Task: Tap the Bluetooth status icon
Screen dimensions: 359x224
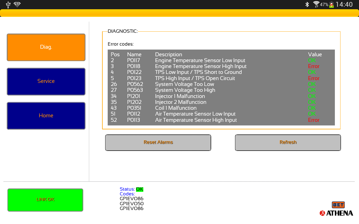Action: (307, 4)
